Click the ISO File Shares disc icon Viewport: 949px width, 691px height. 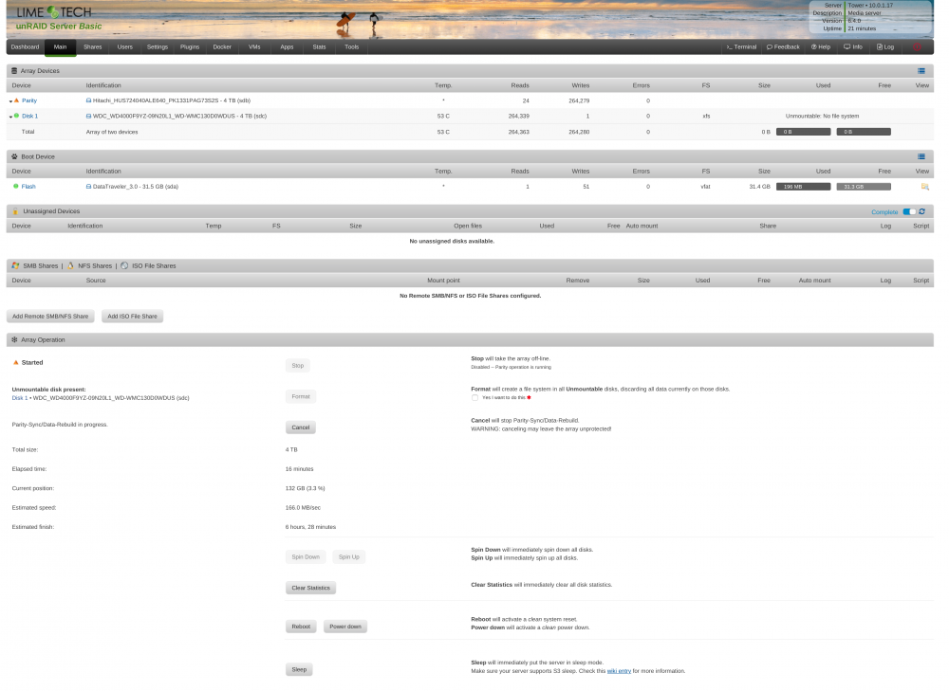click(124, 265)
